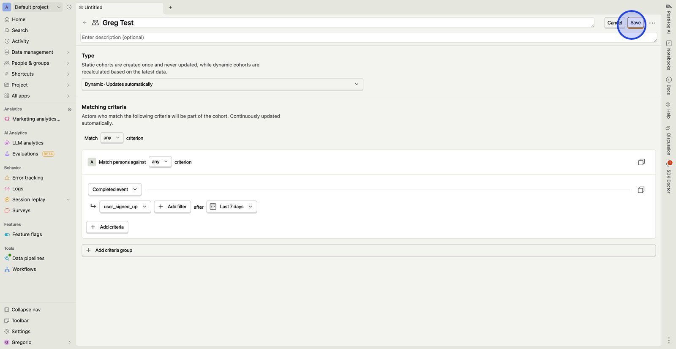The height and width of the screenshot is (349, 676).
Task: Open the Last 7 days date picker
Action: (232, 207)
